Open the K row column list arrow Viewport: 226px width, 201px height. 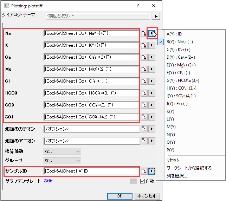[151, 45]
